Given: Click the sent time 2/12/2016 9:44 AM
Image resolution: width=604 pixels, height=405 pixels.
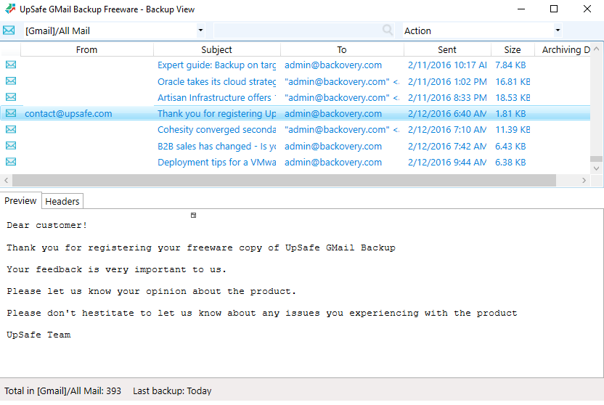Looking at the screenshot, I should pyautogui.click(x=447, y=163).
